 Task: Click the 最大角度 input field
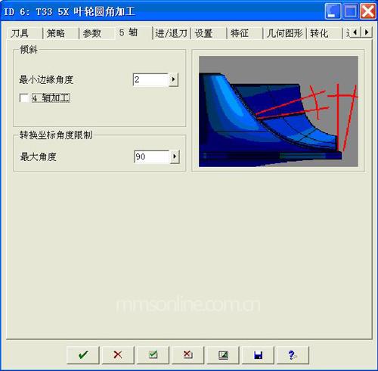point(152,156)
